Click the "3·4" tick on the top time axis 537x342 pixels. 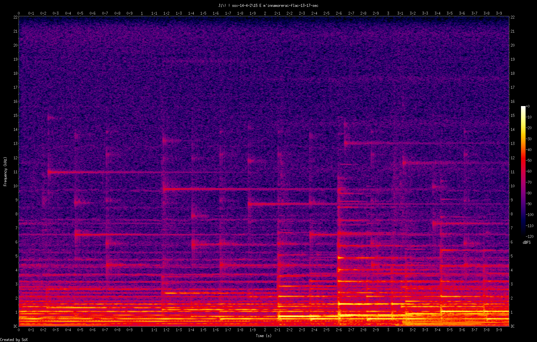click(x=437, y=13)
